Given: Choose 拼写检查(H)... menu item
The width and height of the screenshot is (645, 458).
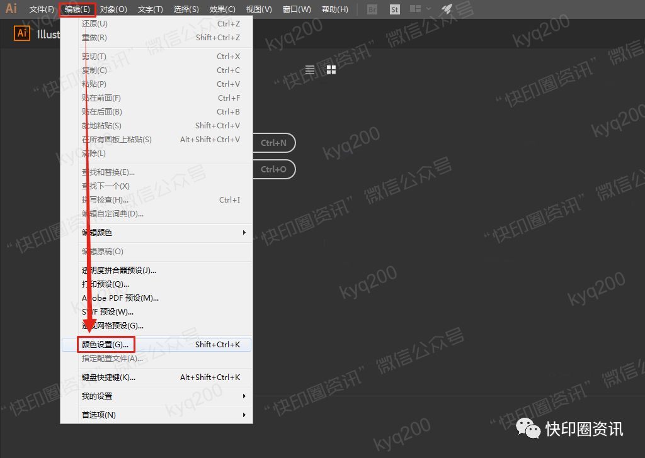Looking at the screenshot, I should pyautogui.click(x=156, y=199).
